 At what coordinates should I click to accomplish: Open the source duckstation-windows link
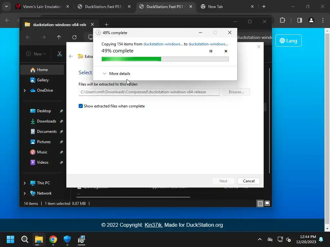click(163, 44)
